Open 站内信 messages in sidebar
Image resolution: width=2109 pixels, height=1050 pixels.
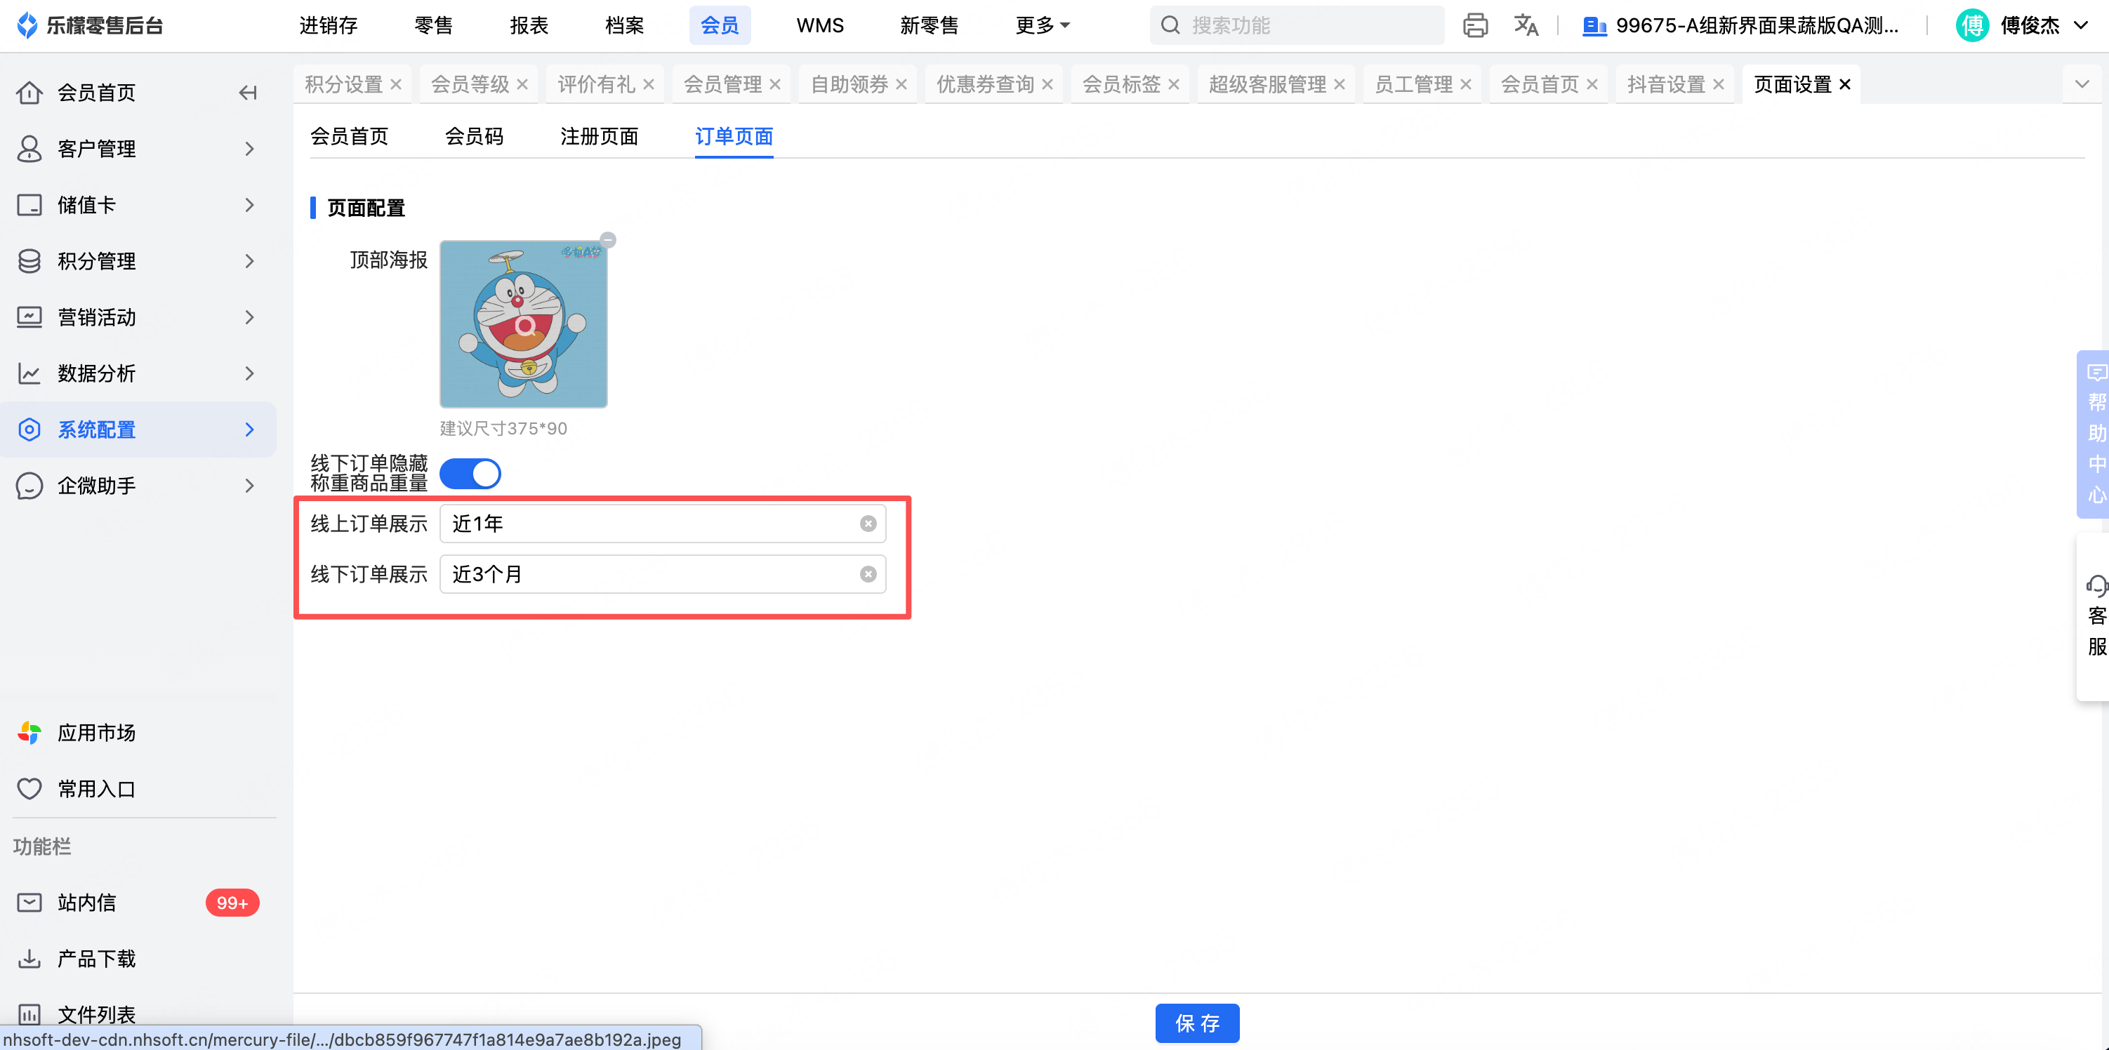point(87,903)
